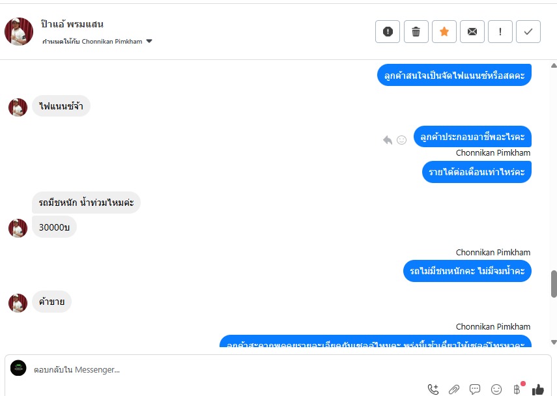Open the payment baht sign icon

pos(517,389)
